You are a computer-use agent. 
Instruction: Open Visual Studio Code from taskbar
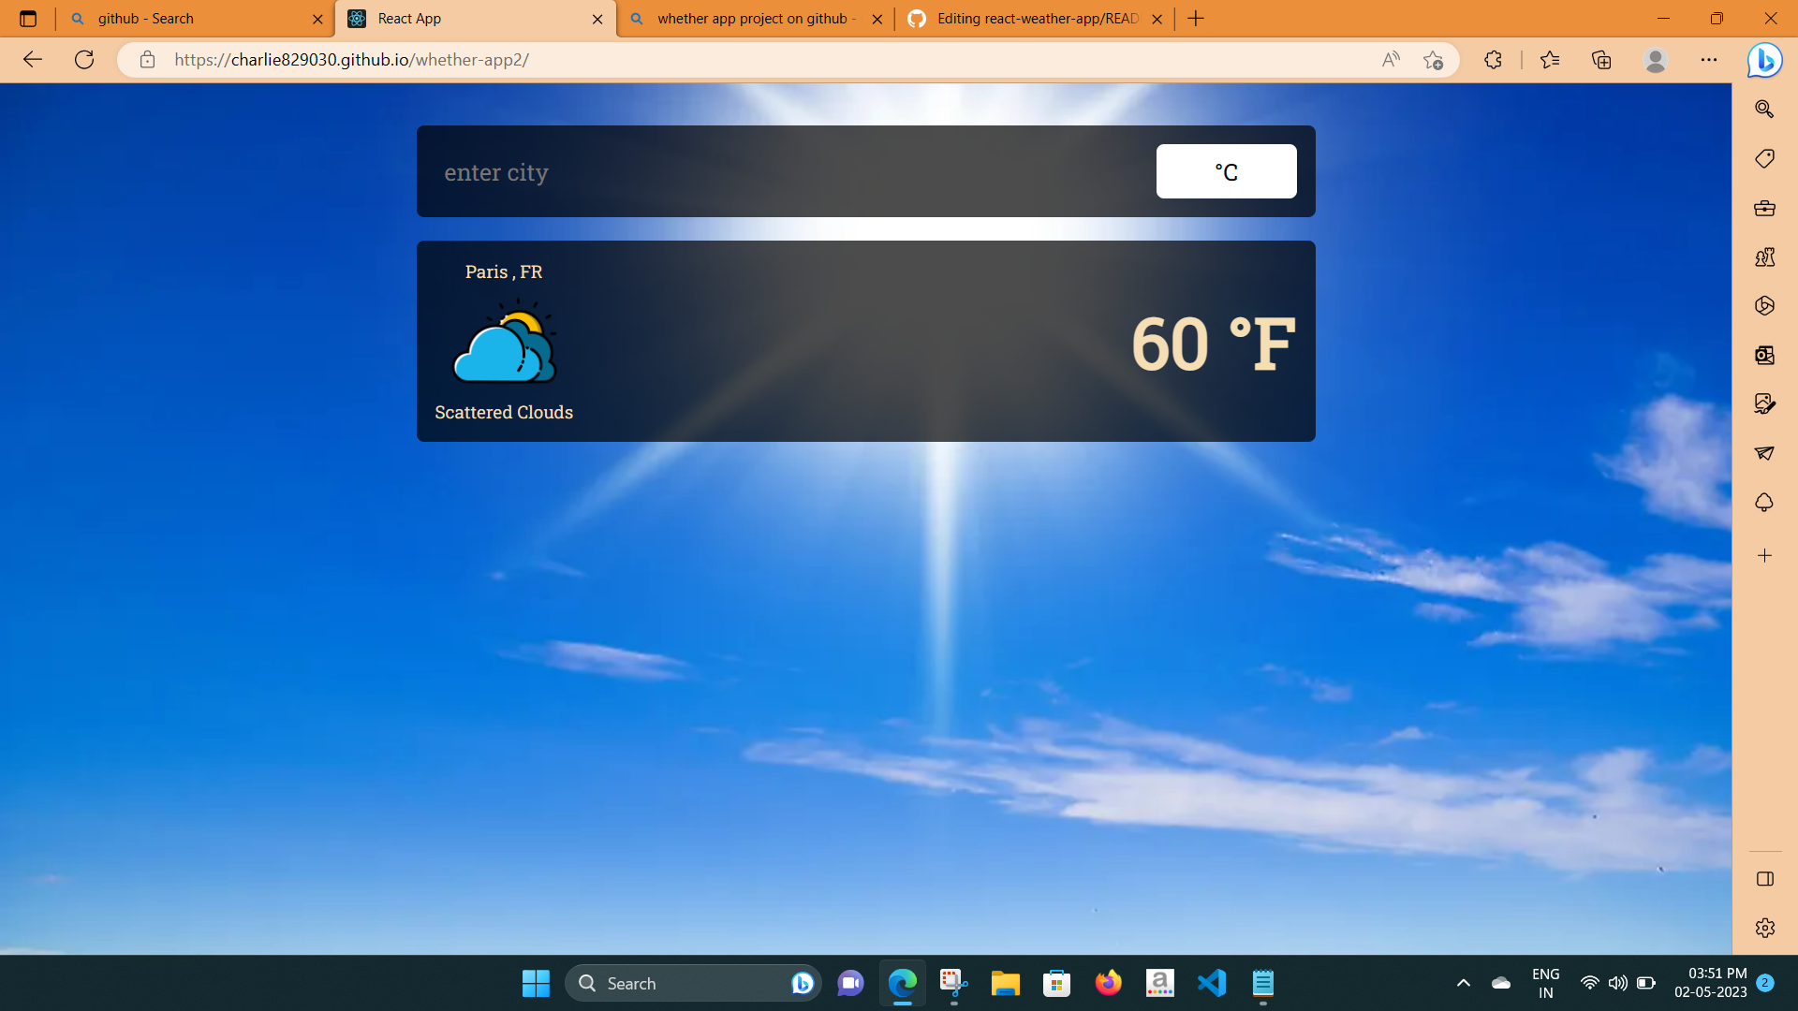(1211, 983)
